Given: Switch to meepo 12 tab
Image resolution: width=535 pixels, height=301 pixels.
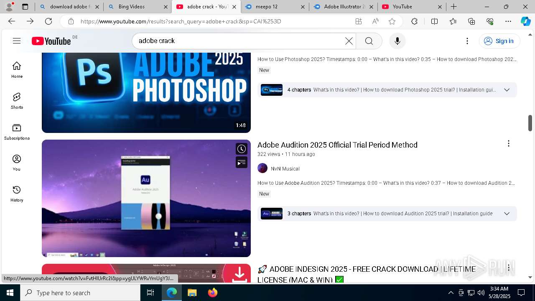Looking at the screenshot, I should pos(275,7).
